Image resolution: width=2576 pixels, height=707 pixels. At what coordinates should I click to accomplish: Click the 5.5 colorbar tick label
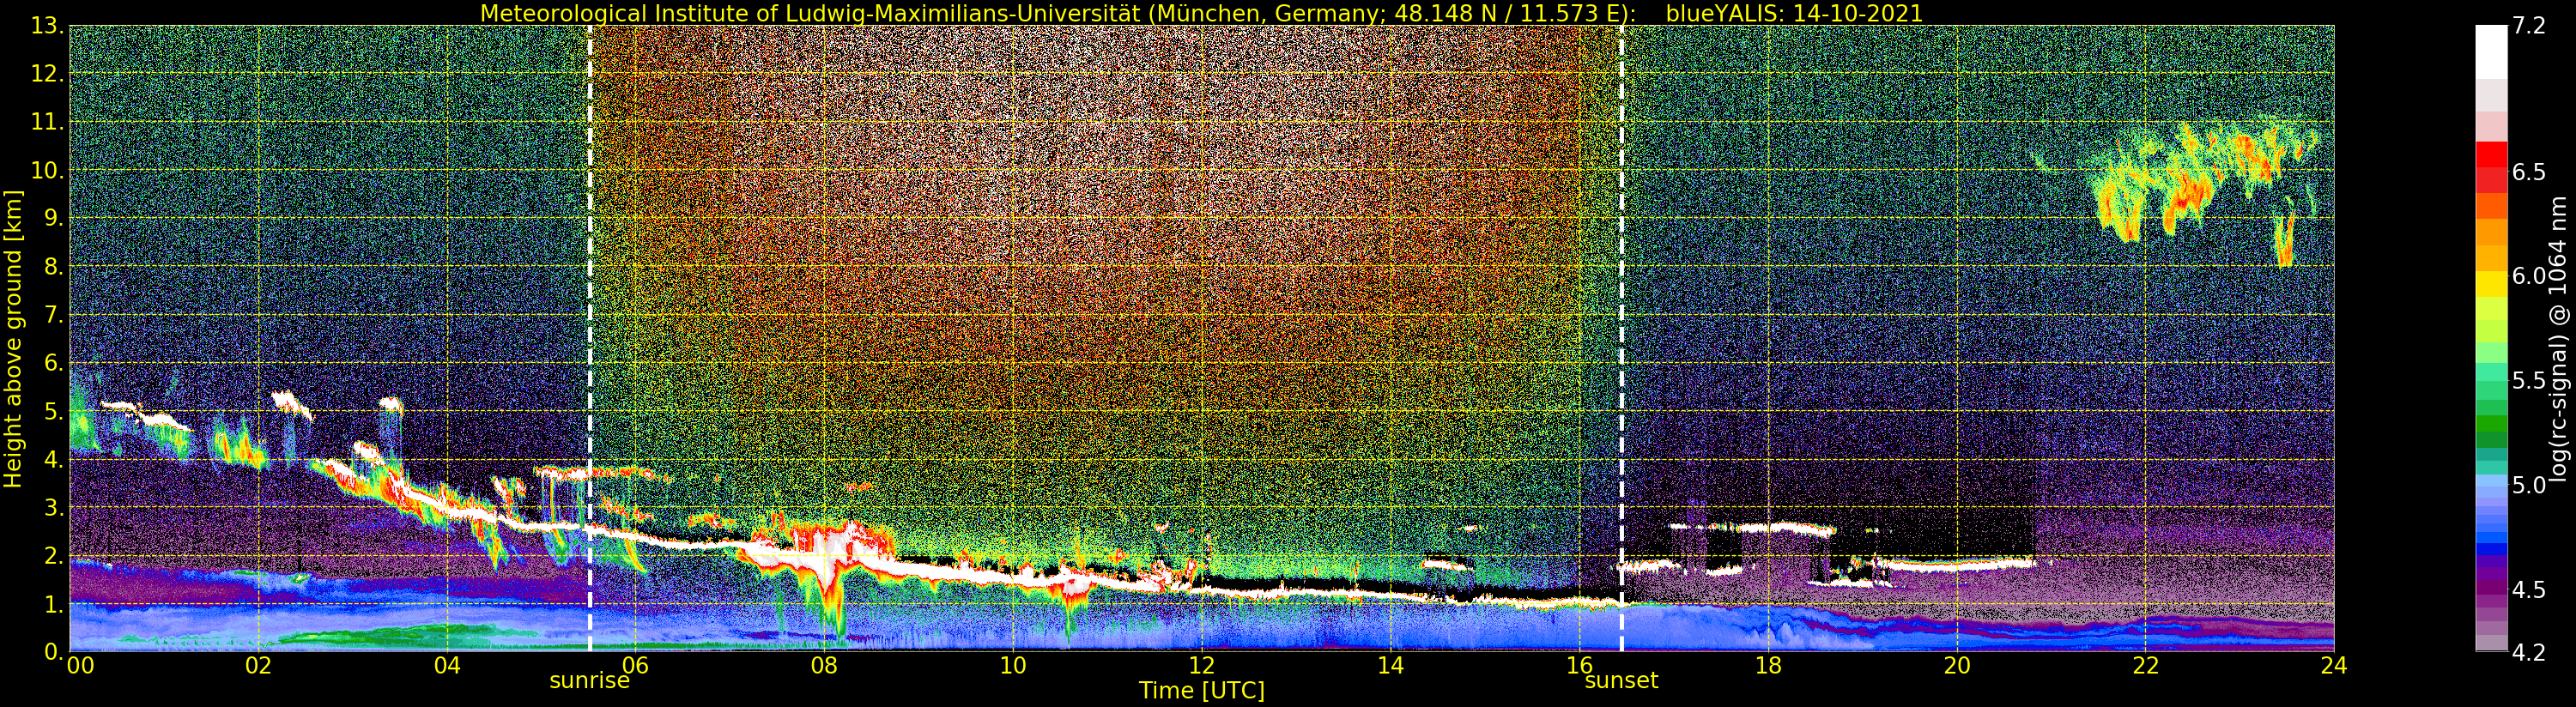(2529, 381)
